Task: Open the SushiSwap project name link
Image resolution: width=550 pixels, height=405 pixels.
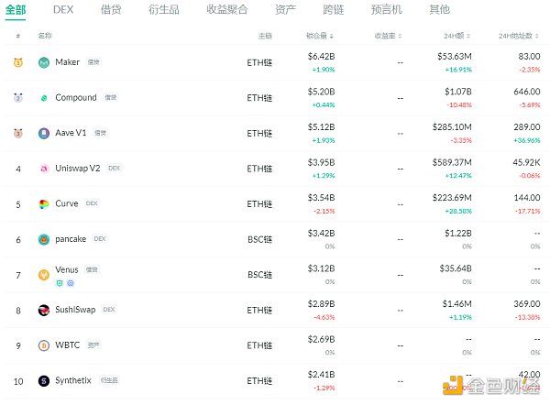Action: pos(76,310)
